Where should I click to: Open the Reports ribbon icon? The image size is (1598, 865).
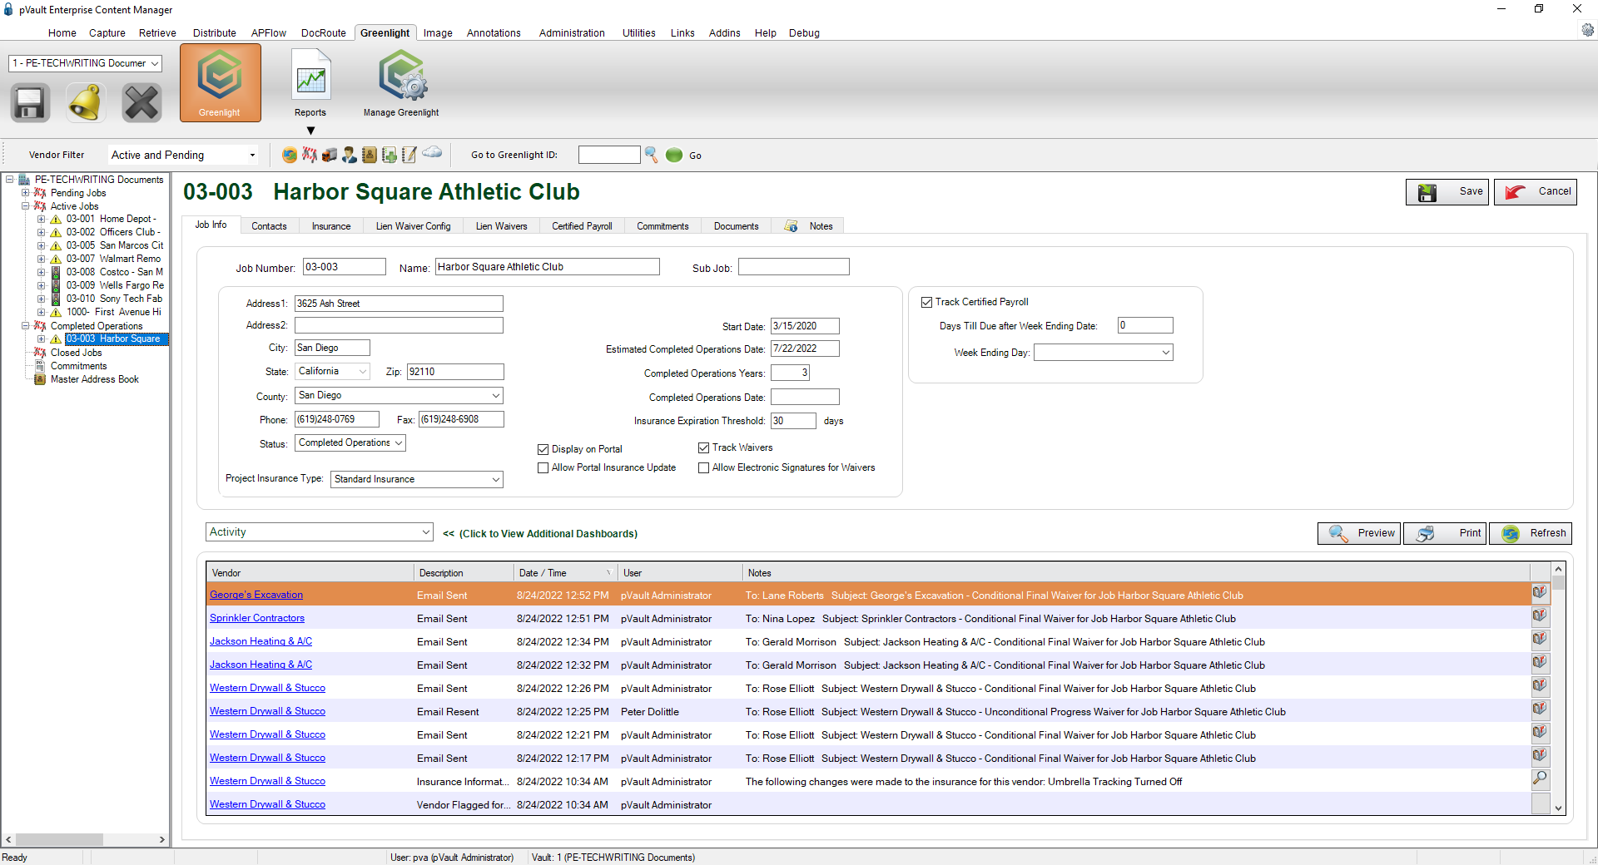(310, 83)
